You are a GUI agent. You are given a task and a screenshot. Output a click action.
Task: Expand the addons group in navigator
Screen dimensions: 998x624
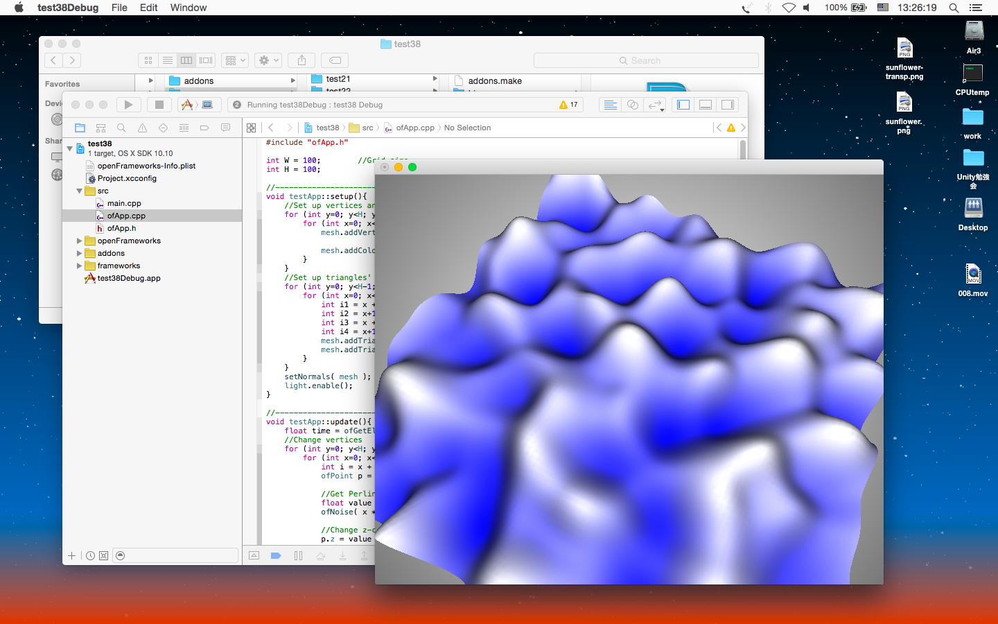click(80, 253)
